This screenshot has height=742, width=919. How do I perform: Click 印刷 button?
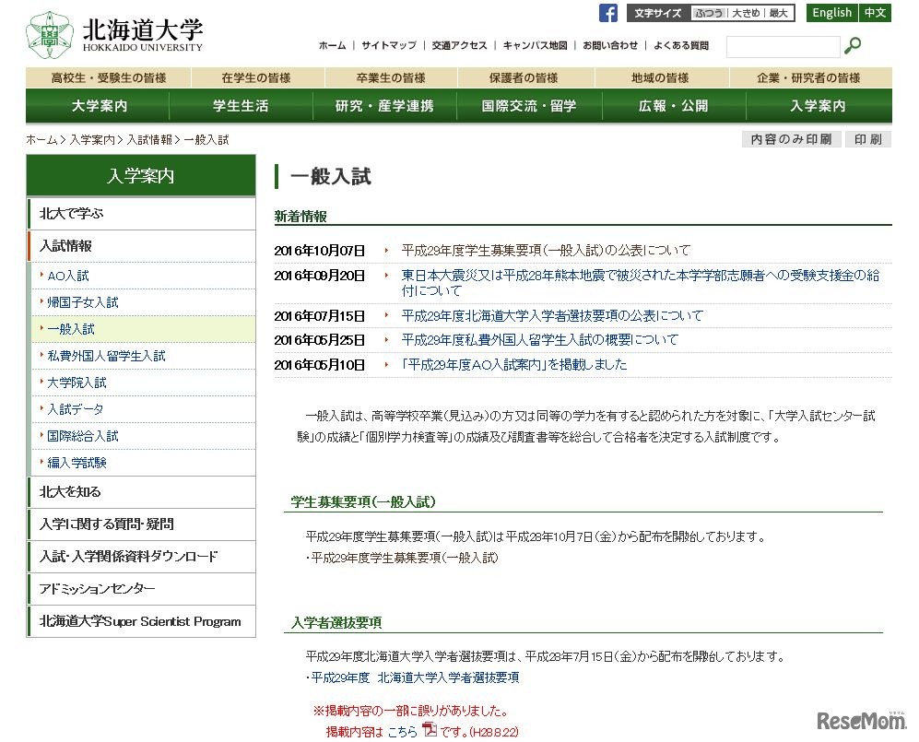pos(868,139)
